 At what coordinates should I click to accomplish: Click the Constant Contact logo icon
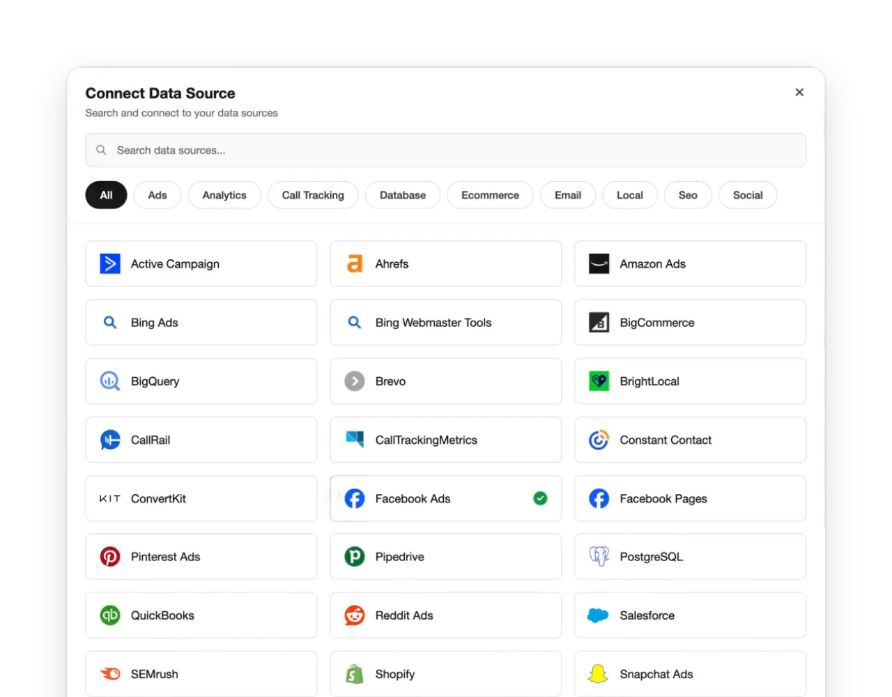pyautogui.click(x=599, y=440)
